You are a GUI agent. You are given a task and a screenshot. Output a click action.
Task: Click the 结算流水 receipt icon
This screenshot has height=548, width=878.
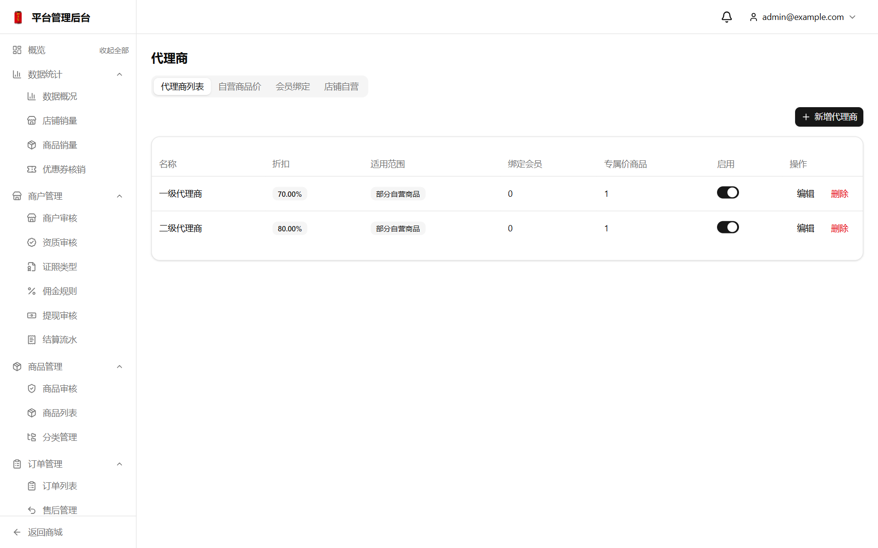point(32,340)
